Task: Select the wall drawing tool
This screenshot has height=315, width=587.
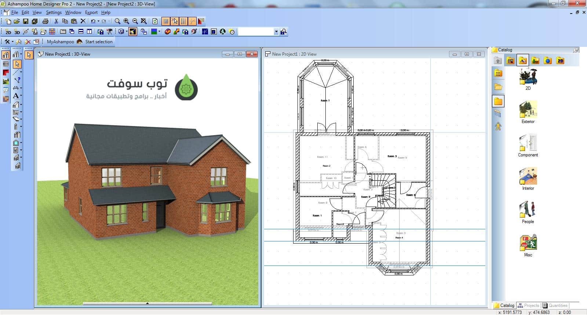Action: (15, 105)
